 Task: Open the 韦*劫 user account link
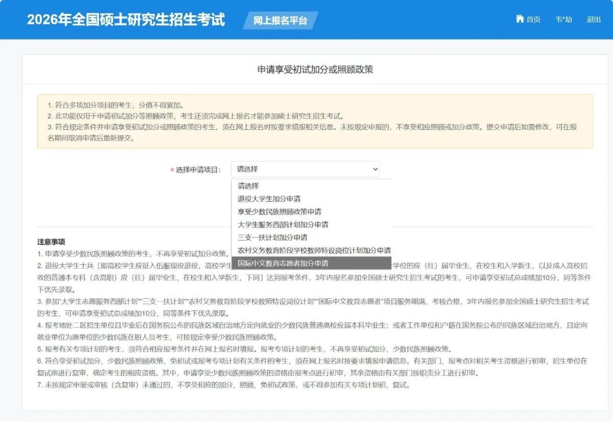tap(563, 19)
